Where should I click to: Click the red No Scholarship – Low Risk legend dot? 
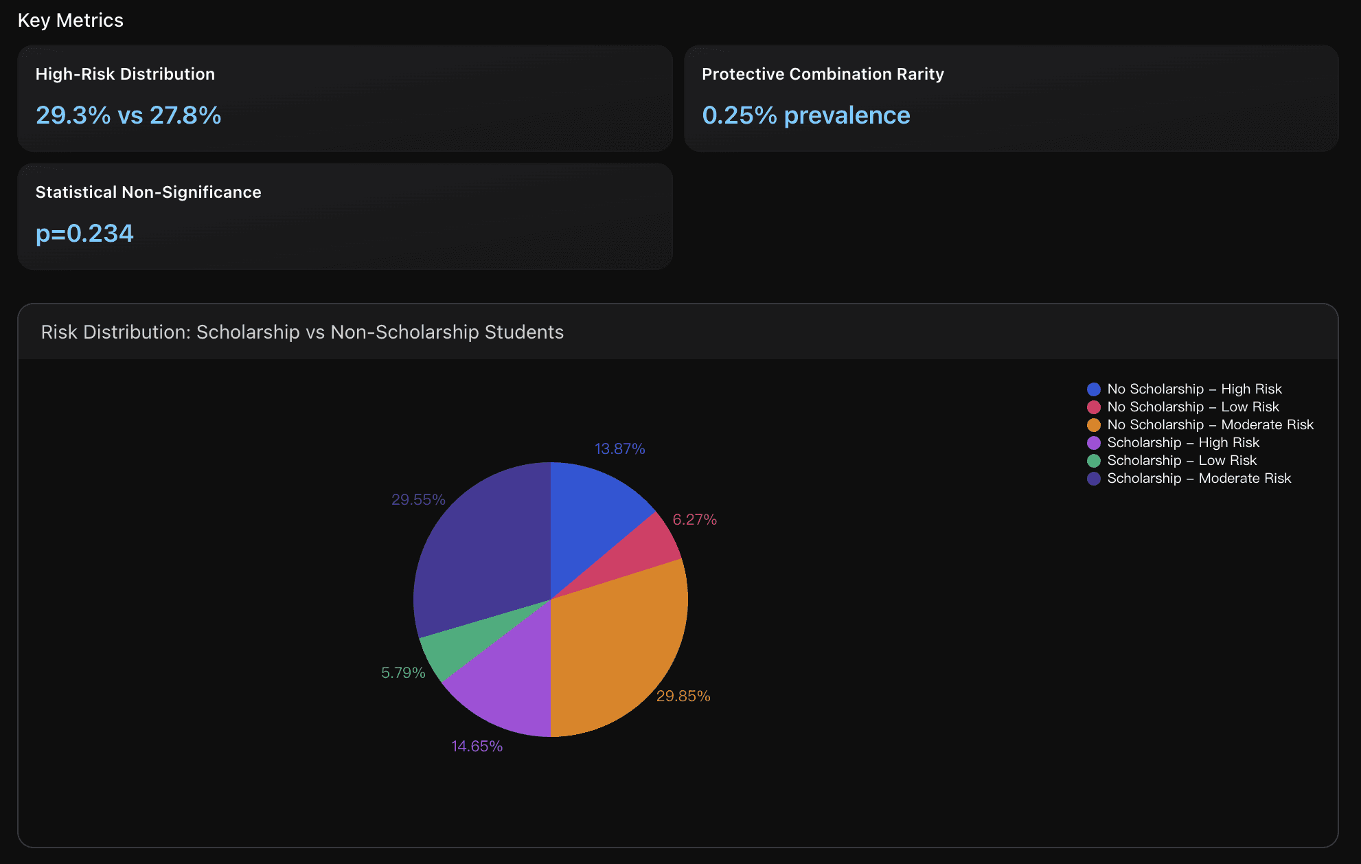[x=1095, y=407]
